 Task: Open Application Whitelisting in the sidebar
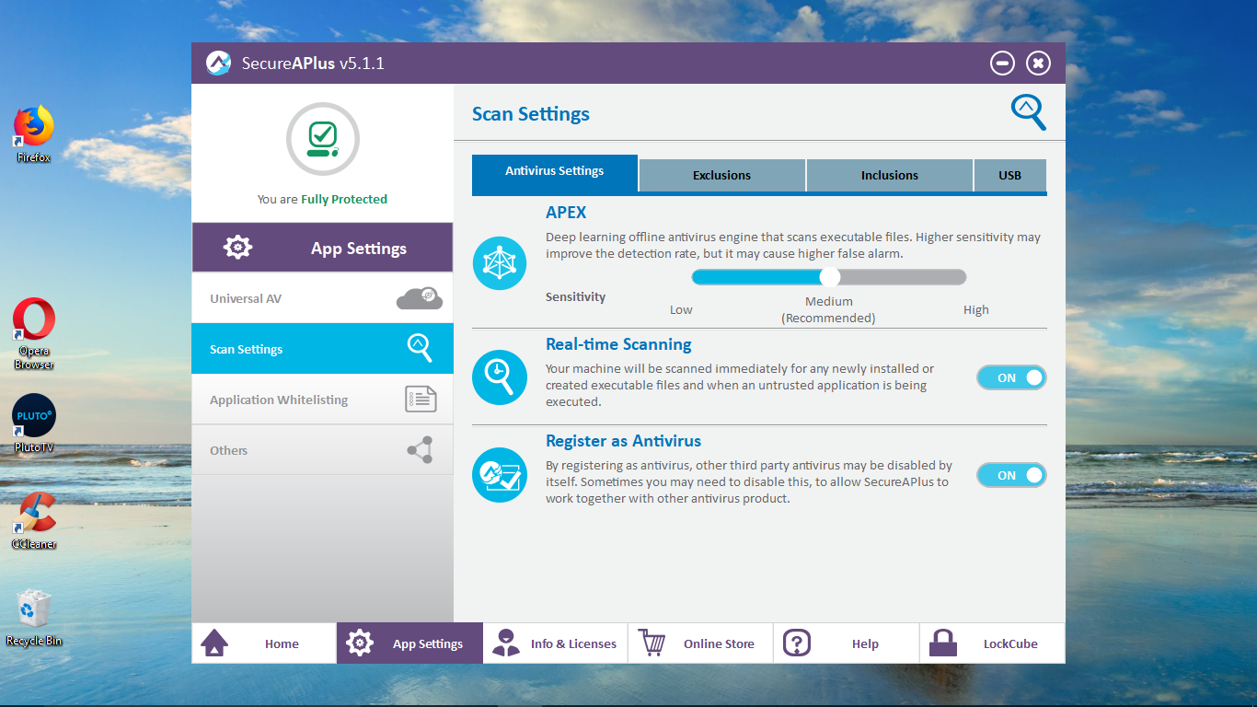[x=322, y=400]
